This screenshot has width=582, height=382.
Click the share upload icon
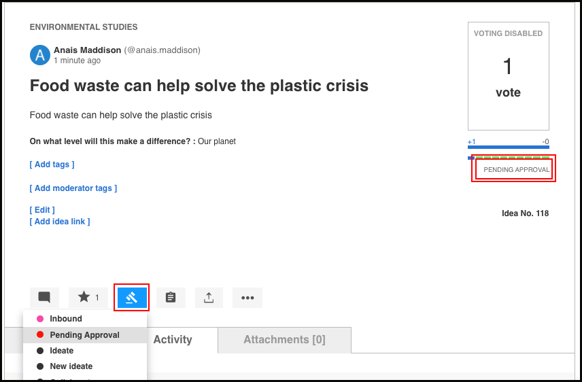coord(209,297)
